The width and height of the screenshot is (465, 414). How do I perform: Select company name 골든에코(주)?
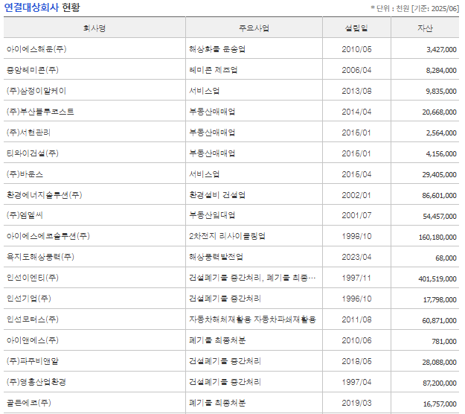click(x=29, y=403)
